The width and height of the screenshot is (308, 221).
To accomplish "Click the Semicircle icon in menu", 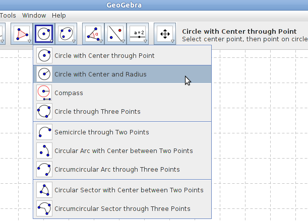I will pos(44,132).
